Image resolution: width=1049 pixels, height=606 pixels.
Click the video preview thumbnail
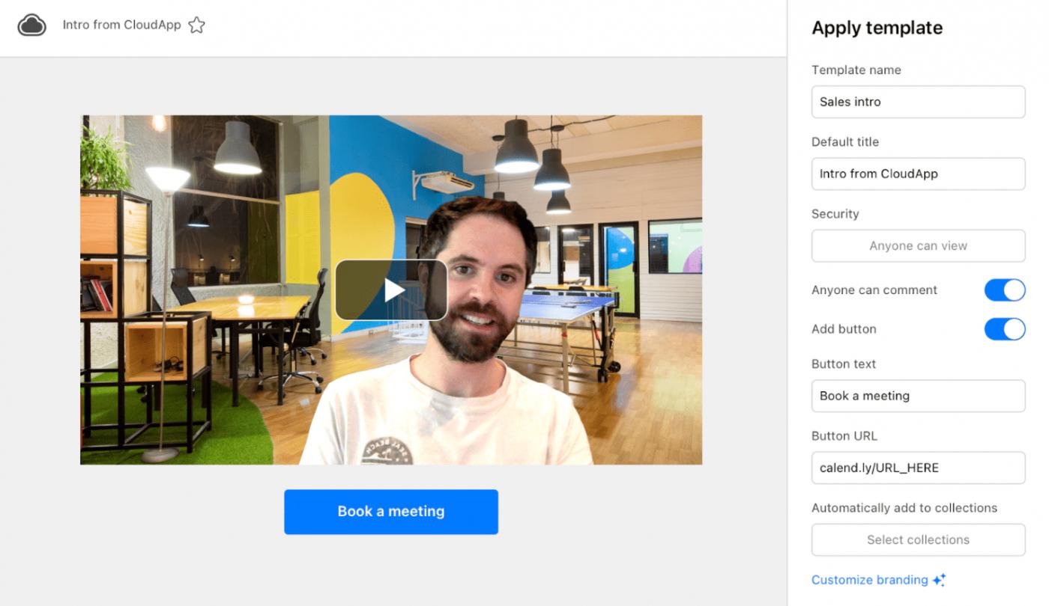(391, 290)
